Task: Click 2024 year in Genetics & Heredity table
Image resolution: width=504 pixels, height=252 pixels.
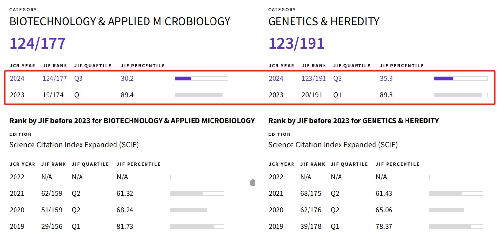Action: click(x=276, y=78)
